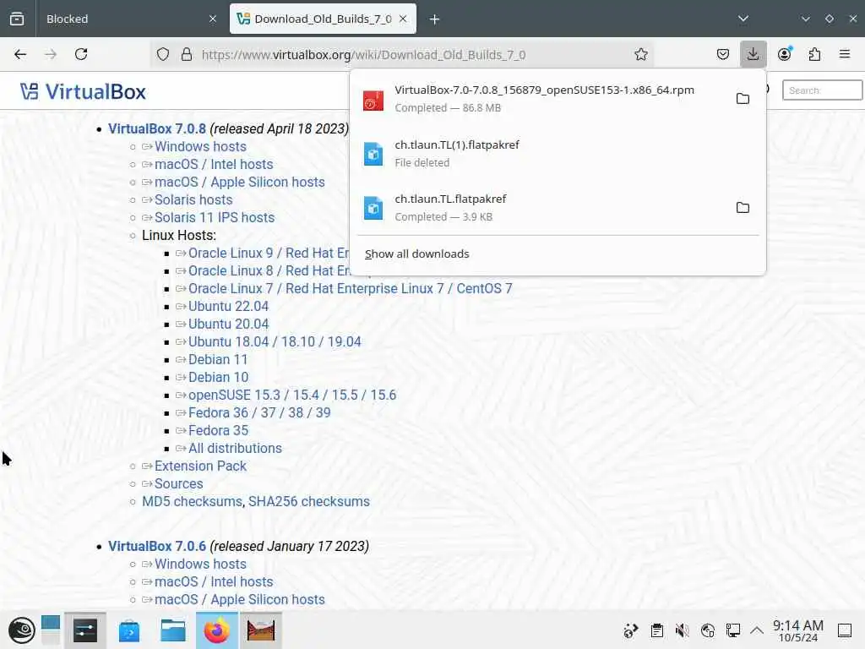Open Firefox View in the tab bar
The image size is (865, 649).
point(17,19)
